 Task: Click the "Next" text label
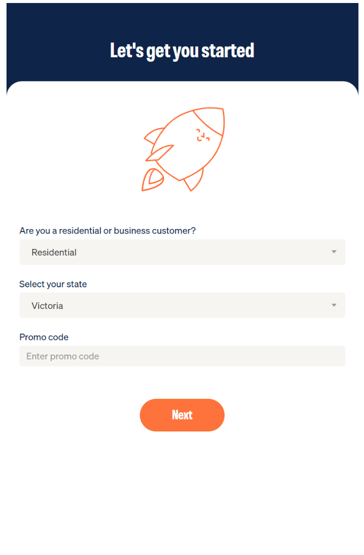coord(182,415)
